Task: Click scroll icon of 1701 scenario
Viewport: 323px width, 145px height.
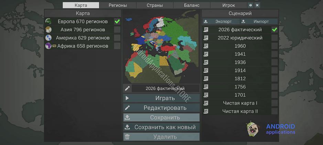Action: [x=206, y=95]
